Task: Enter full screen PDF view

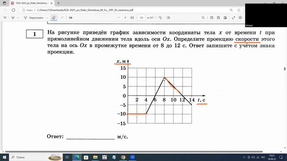Action: (x=233, y=18)
